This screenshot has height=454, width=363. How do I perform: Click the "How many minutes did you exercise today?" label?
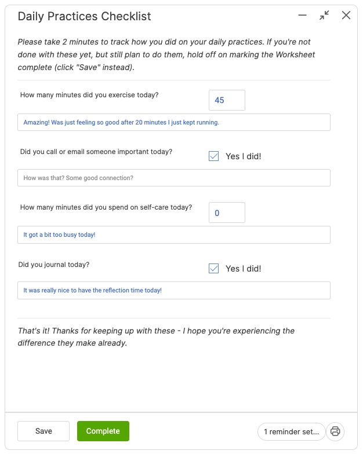[x=89, y=95]
